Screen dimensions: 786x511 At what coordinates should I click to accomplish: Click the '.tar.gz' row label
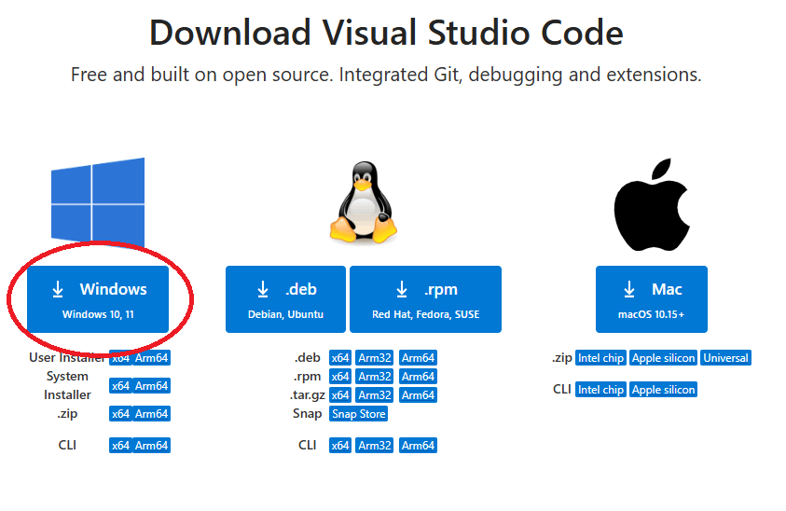(308, 395)
